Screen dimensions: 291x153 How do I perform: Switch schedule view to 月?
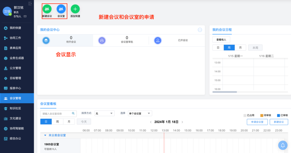240,47
